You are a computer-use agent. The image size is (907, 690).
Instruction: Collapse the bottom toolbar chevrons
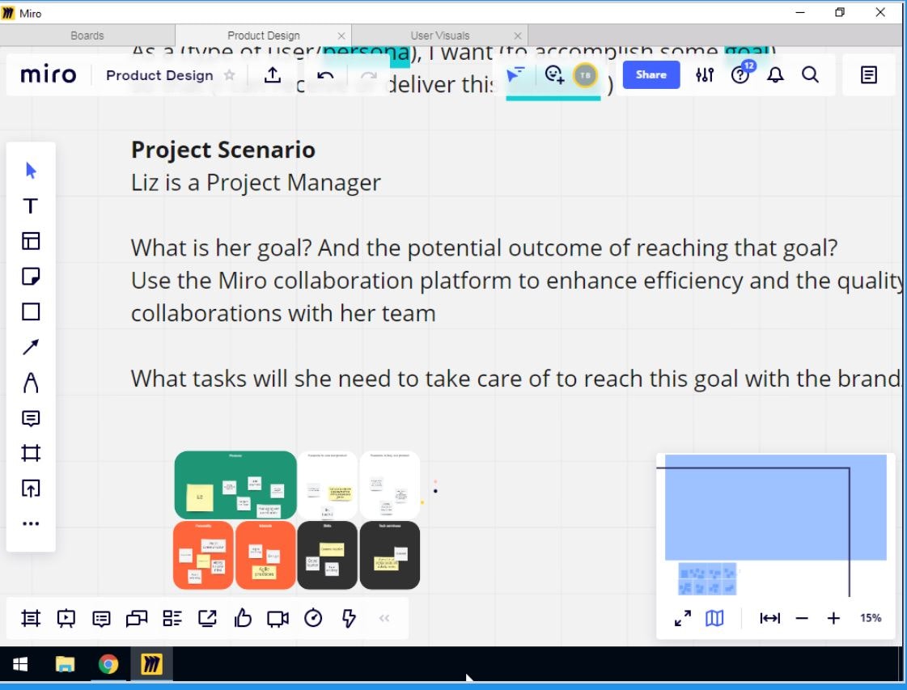pyautogui.click(x=384, y=618)
